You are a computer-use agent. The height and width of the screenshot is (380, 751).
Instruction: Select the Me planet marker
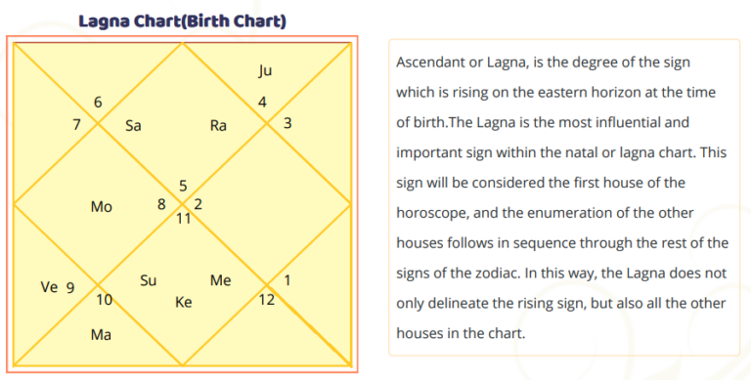(x=221, y=280)
